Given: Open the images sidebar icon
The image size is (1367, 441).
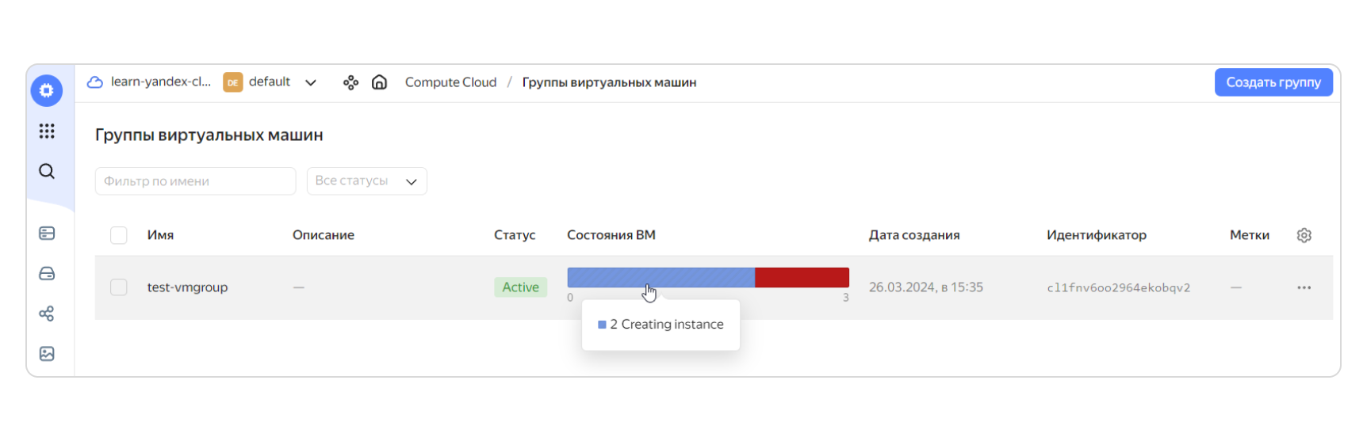Looking at the screenshot, I should click(47, 354).
